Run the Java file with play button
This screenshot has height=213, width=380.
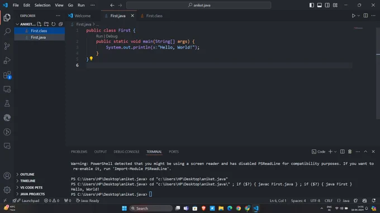[x=353, y=16]
